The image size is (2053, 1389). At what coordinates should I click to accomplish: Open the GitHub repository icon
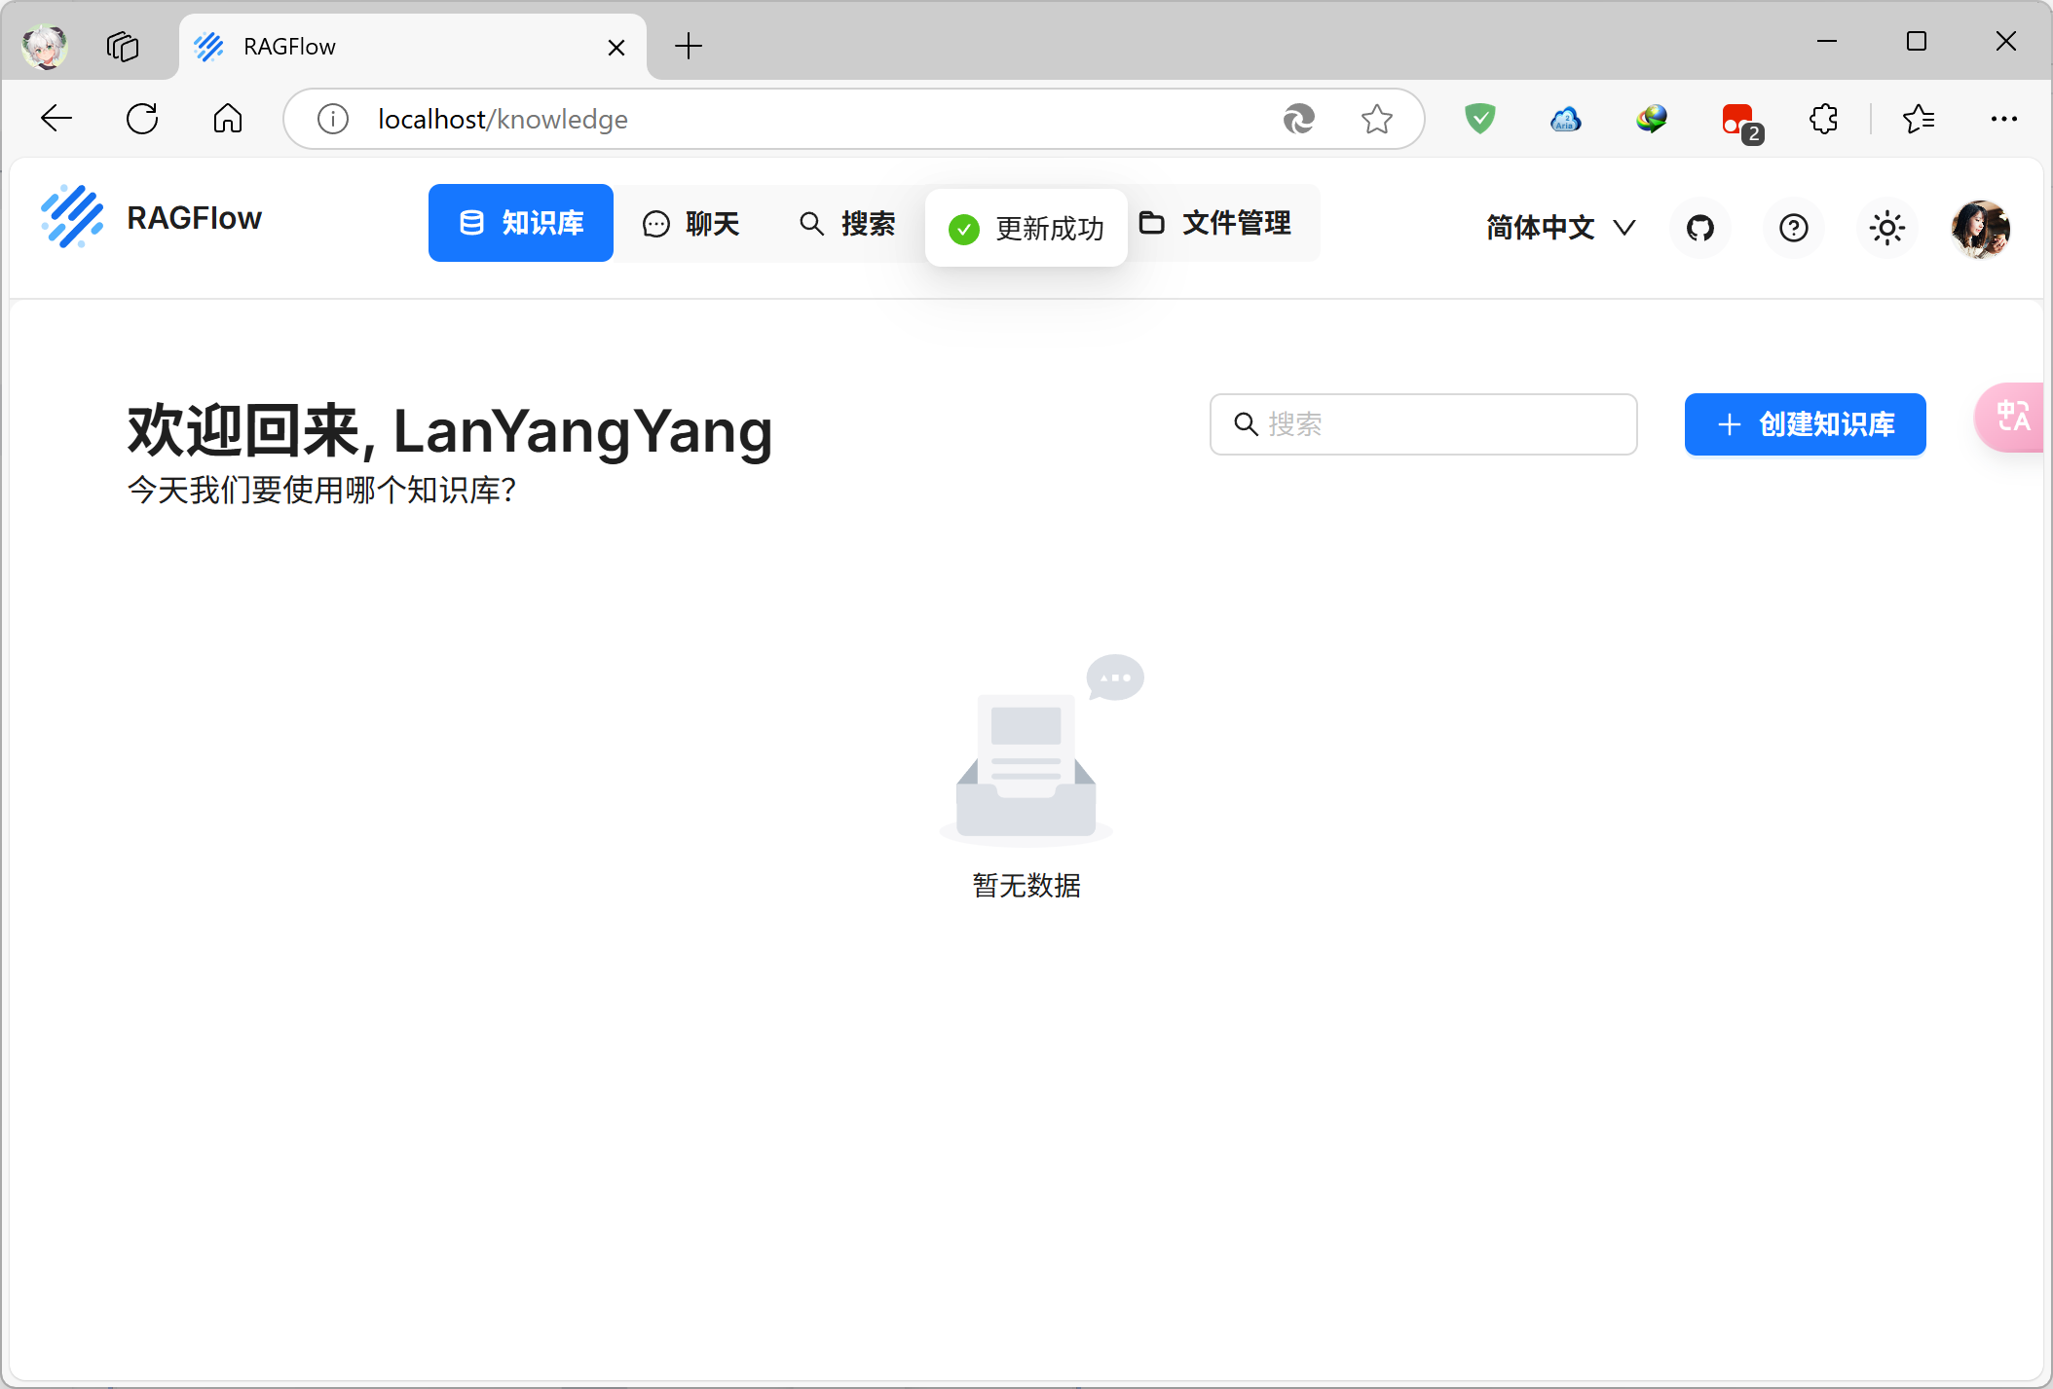(1699, 228)
